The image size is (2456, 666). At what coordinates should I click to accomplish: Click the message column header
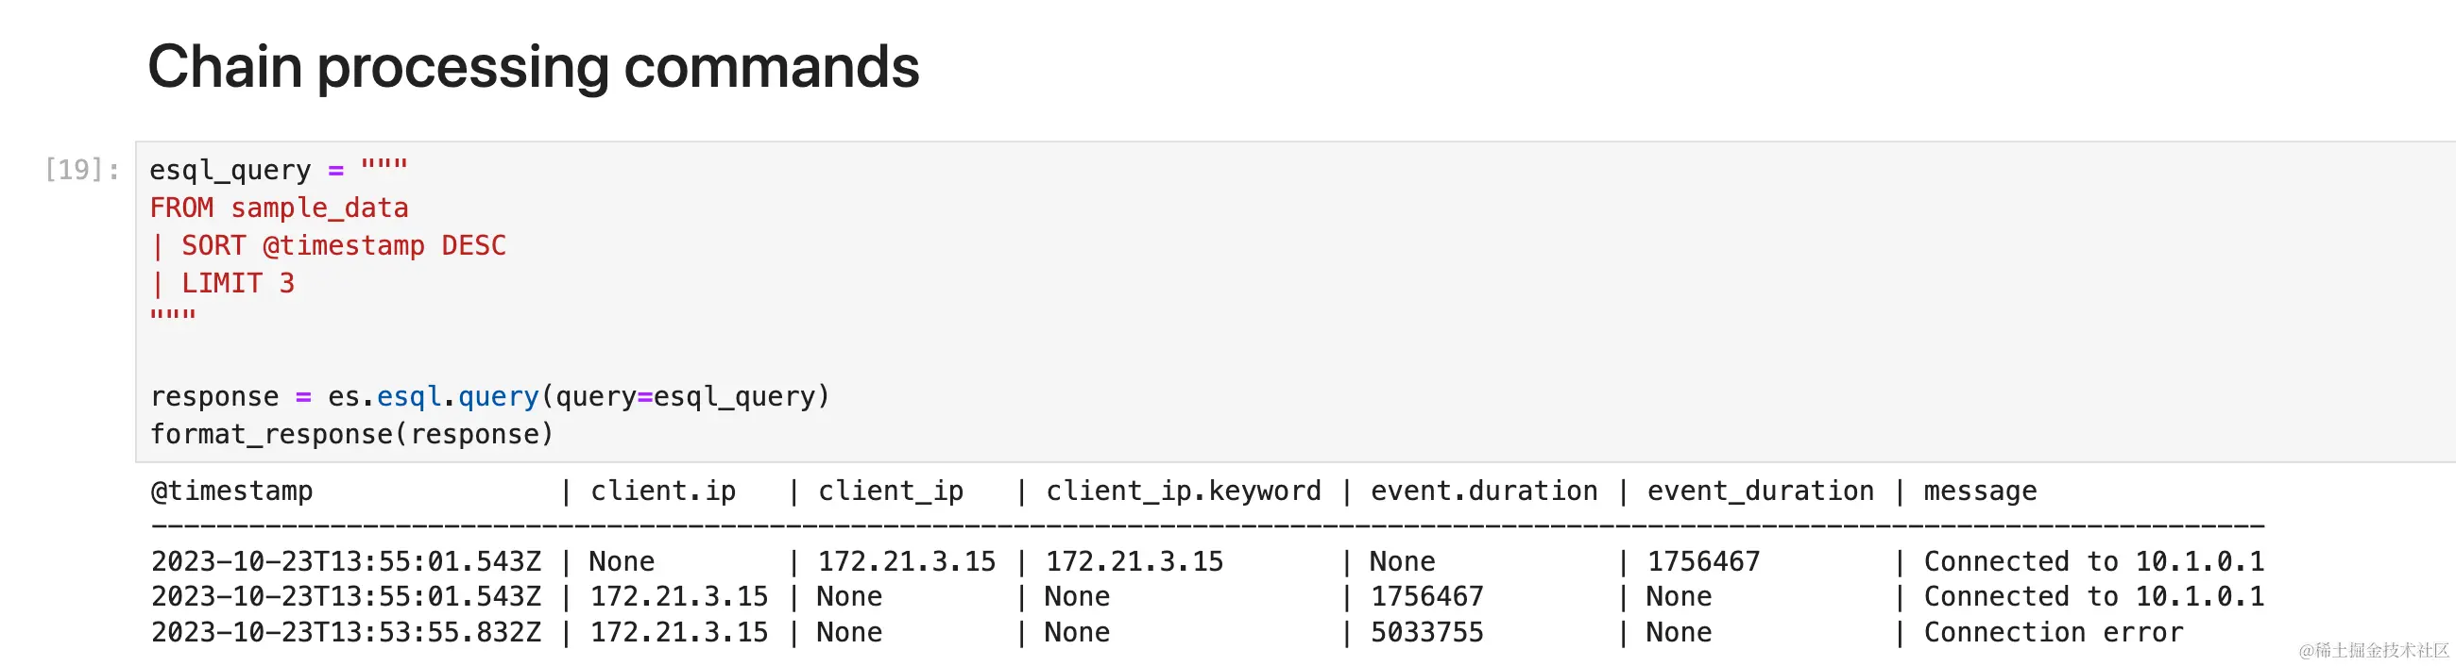pyautogui.click(x=1979, y=491)
